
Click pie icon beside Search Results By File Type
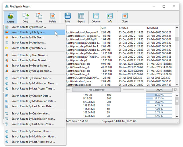tap(7, 32)
